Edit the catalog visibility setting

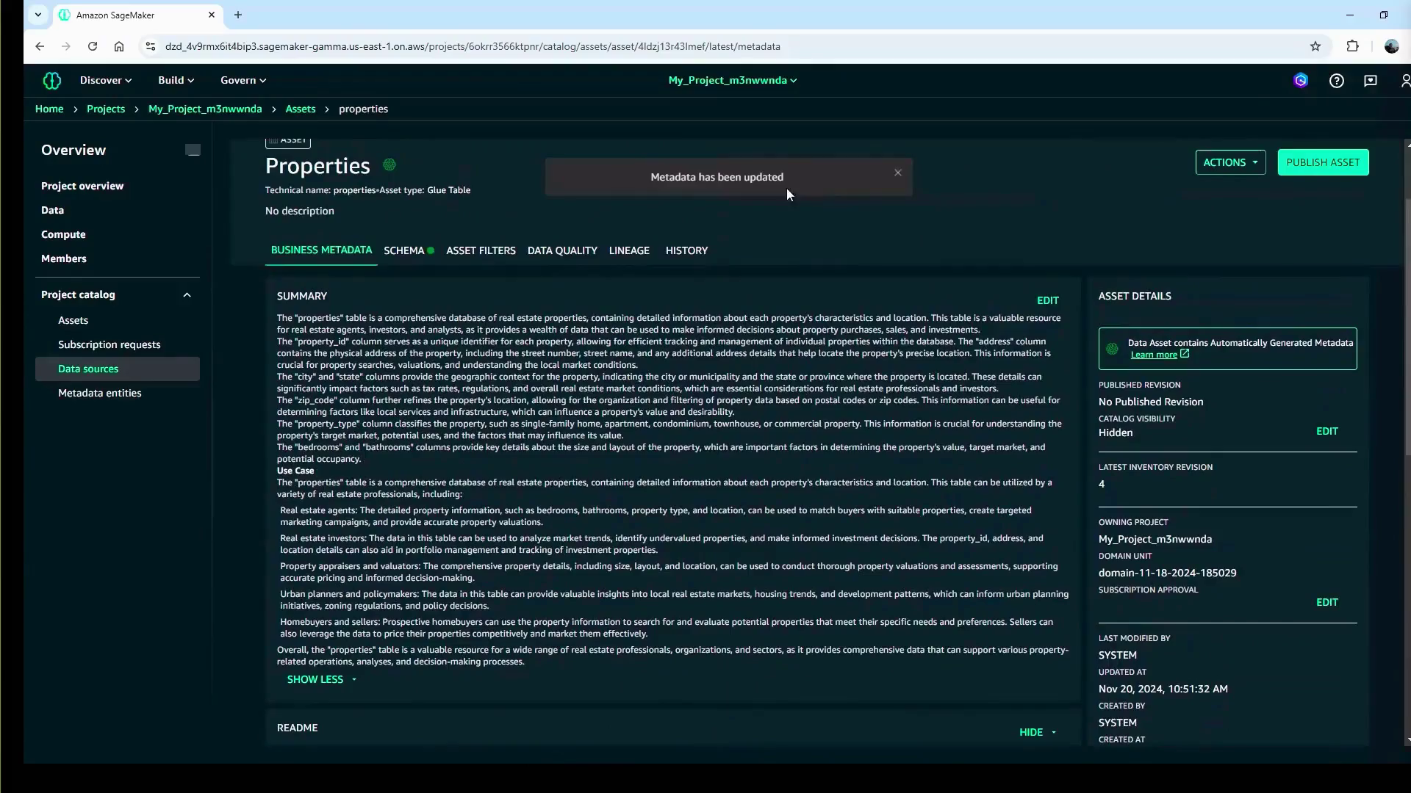click(1326, 431)
